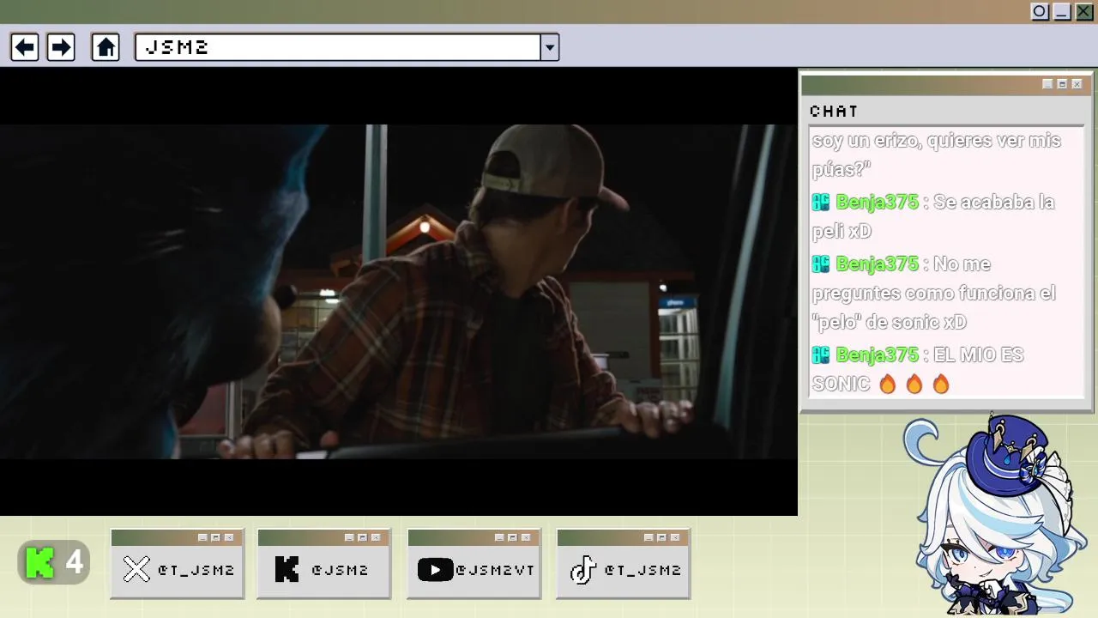
Task: Expand the JSM2 address bar dropdown arrow
Action: point(550,47)
